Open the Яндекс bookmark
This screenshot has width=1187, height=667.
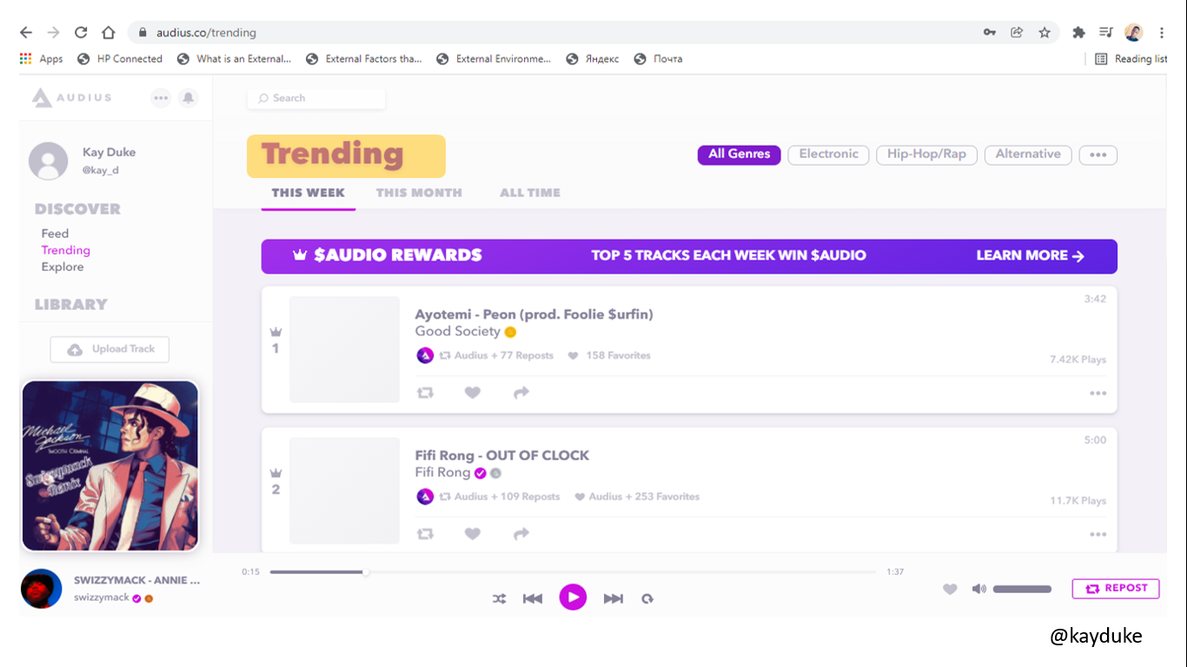coord(593,59)
